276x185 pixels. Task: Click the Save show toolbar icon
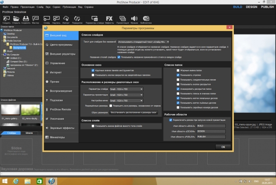(26, 20)
